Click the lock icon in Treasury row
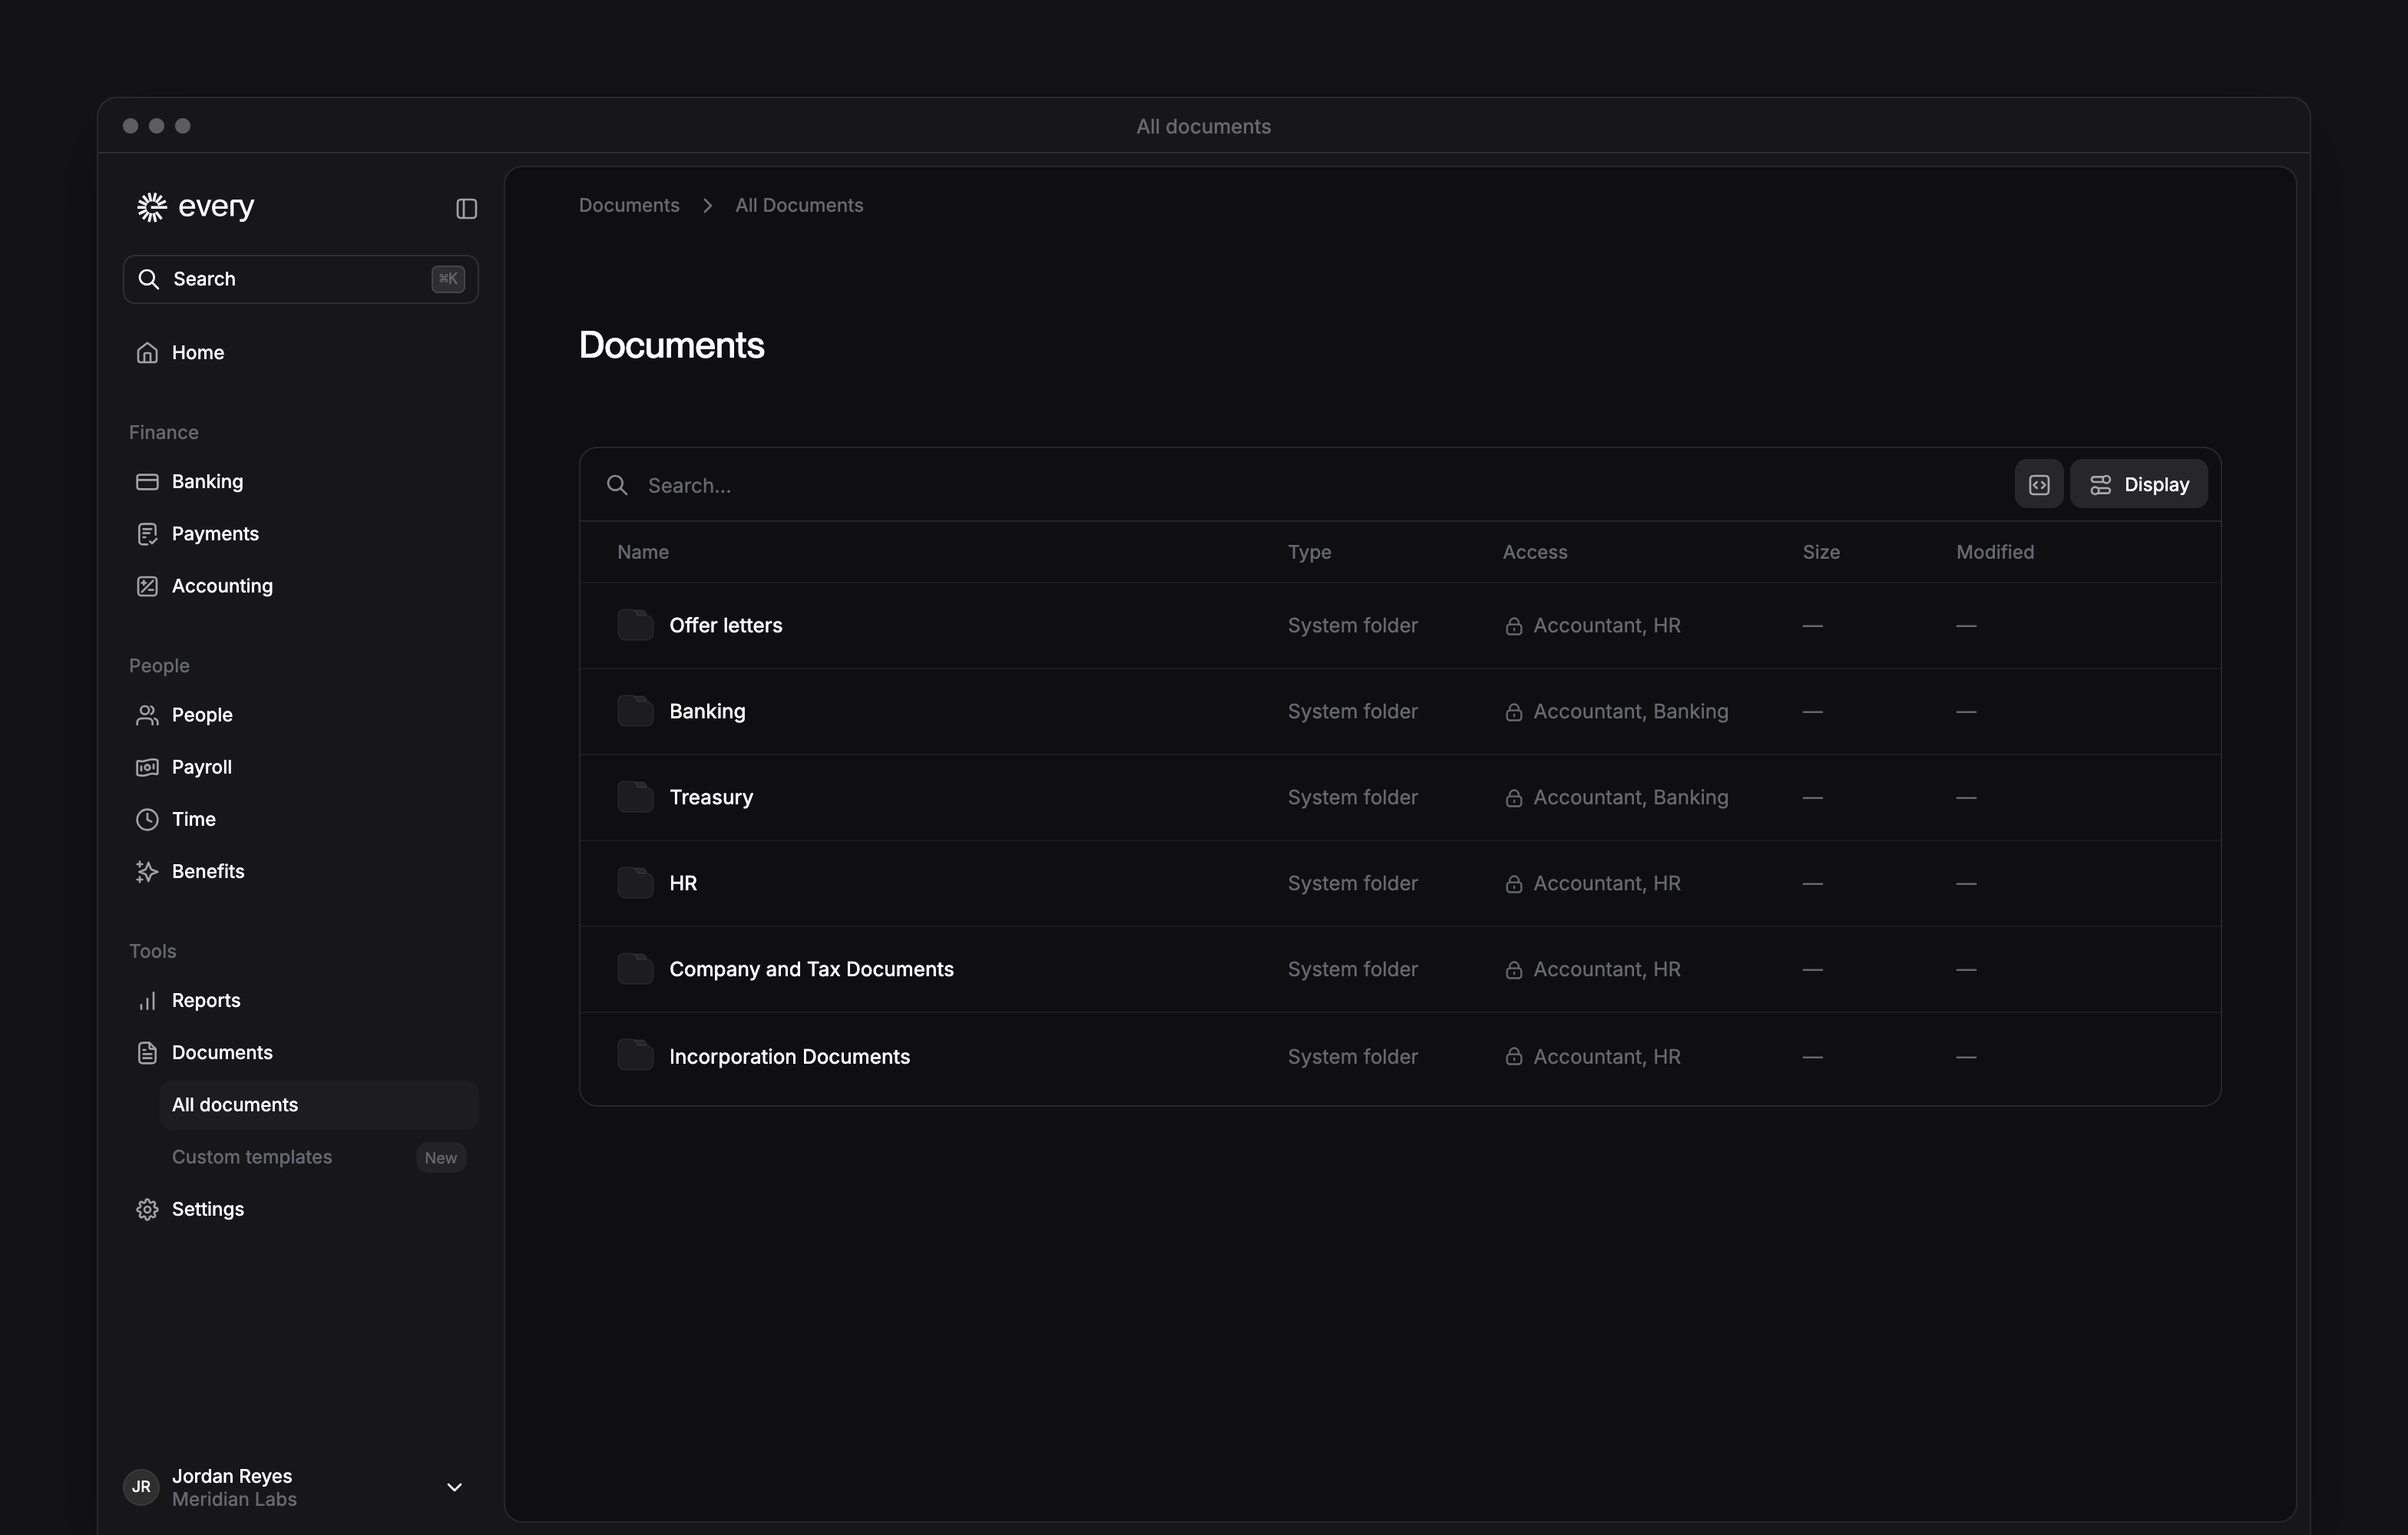2408x1535 pixels. coord(1514,797)
